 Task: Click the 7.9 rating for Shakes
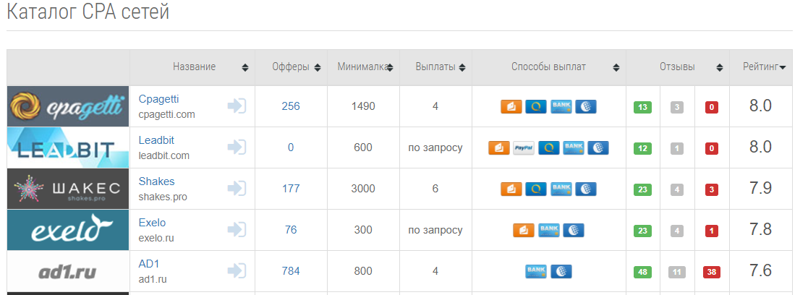click(760, 188)
